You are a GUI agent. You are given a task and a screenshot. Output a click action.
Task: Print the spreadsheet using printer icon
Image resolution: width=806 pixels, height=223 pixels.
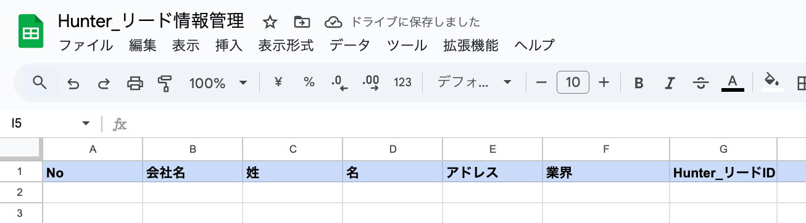[135, 83]
